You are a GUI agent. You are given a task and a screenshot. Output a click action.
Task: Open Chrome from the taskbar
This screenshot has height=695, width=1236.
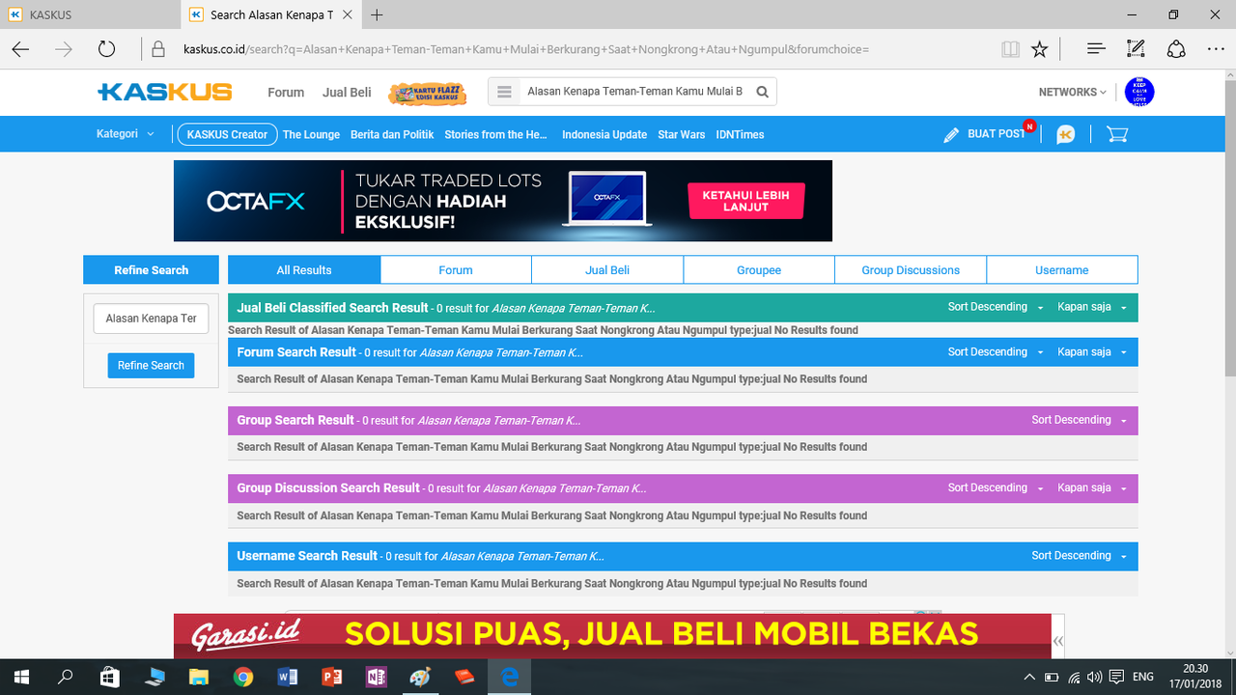coord(242,677)
